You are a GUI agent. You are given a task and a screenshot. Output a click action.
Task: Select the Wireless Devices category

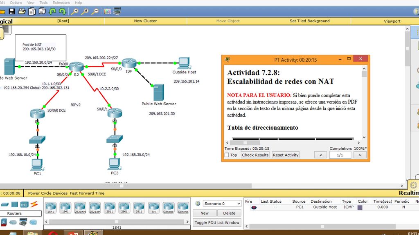click(x=24, y=205)
